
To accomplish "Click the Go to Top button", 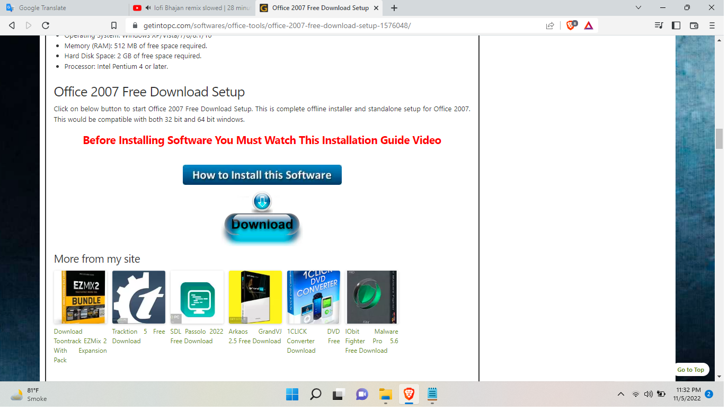I will tap(691, 370).
